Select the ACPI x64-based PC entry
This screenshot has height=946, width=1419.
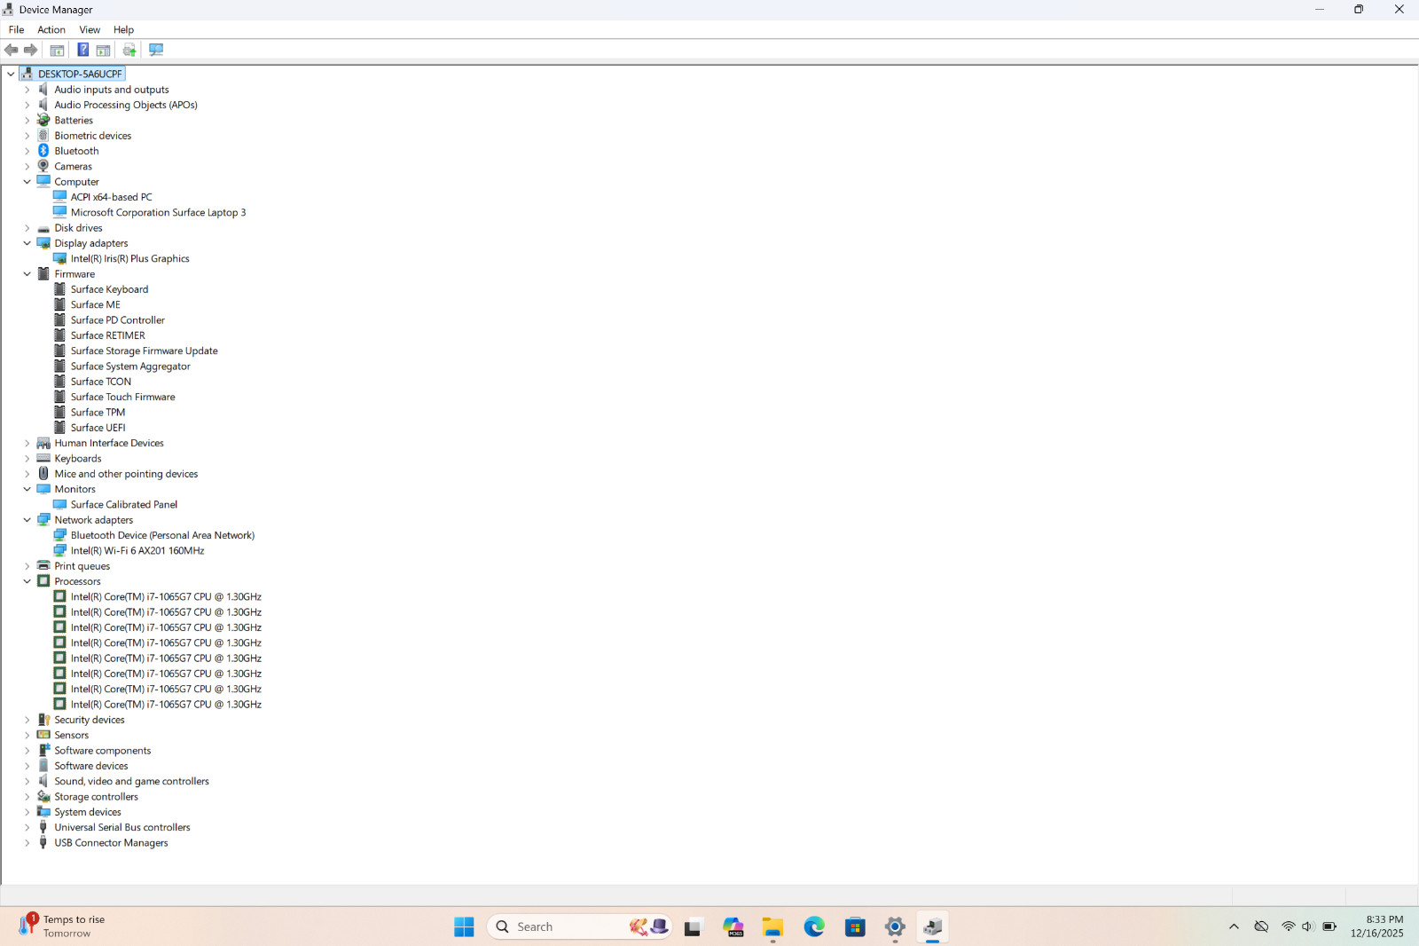click(x=111, y=197)
